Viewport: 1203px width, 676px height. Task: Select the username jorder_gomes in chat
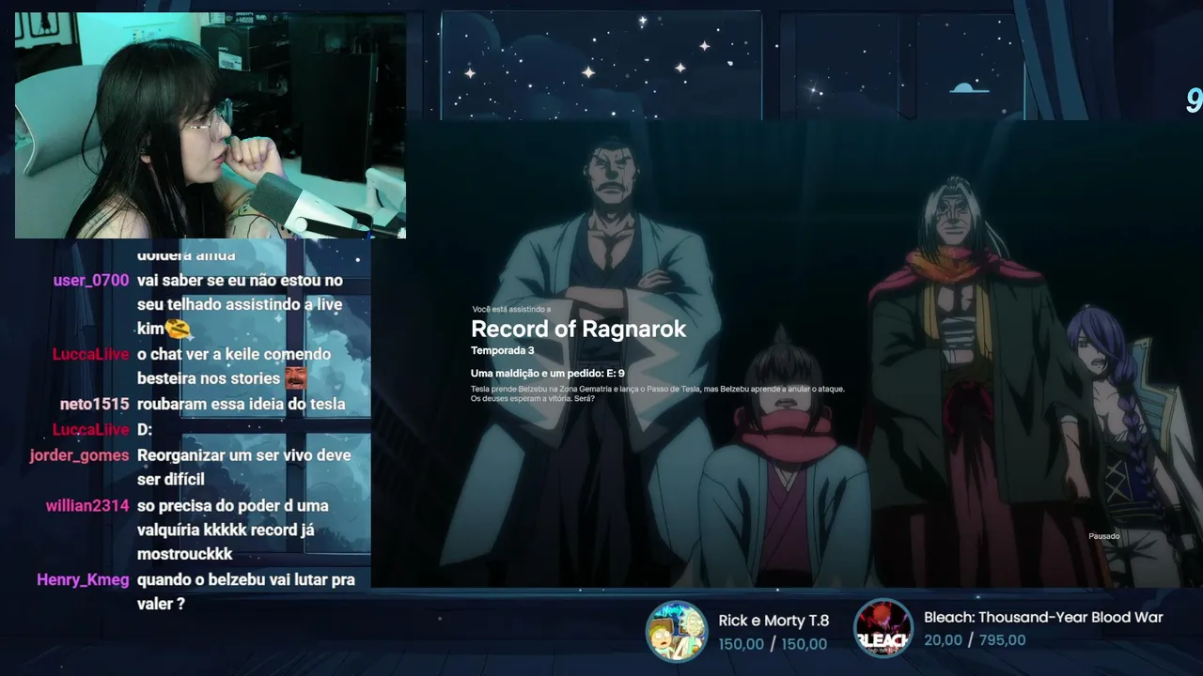(x=79, y=455)
